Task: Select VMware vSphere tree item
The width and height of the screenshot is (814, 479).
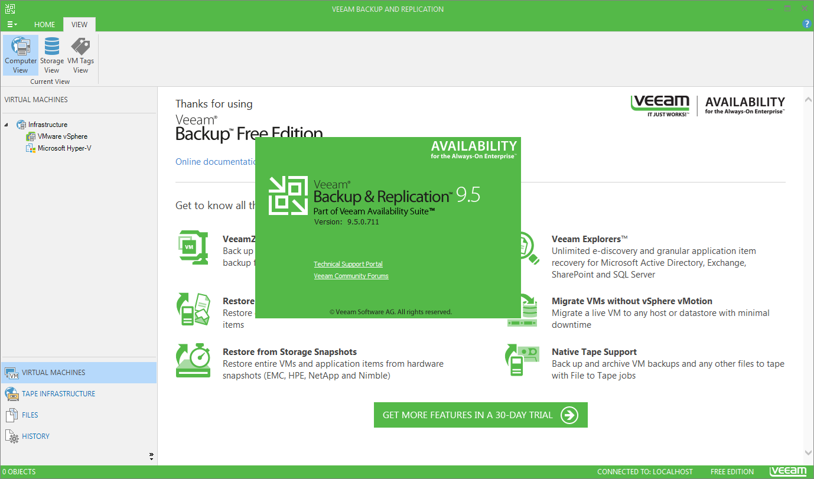Action: pos(63,136)
